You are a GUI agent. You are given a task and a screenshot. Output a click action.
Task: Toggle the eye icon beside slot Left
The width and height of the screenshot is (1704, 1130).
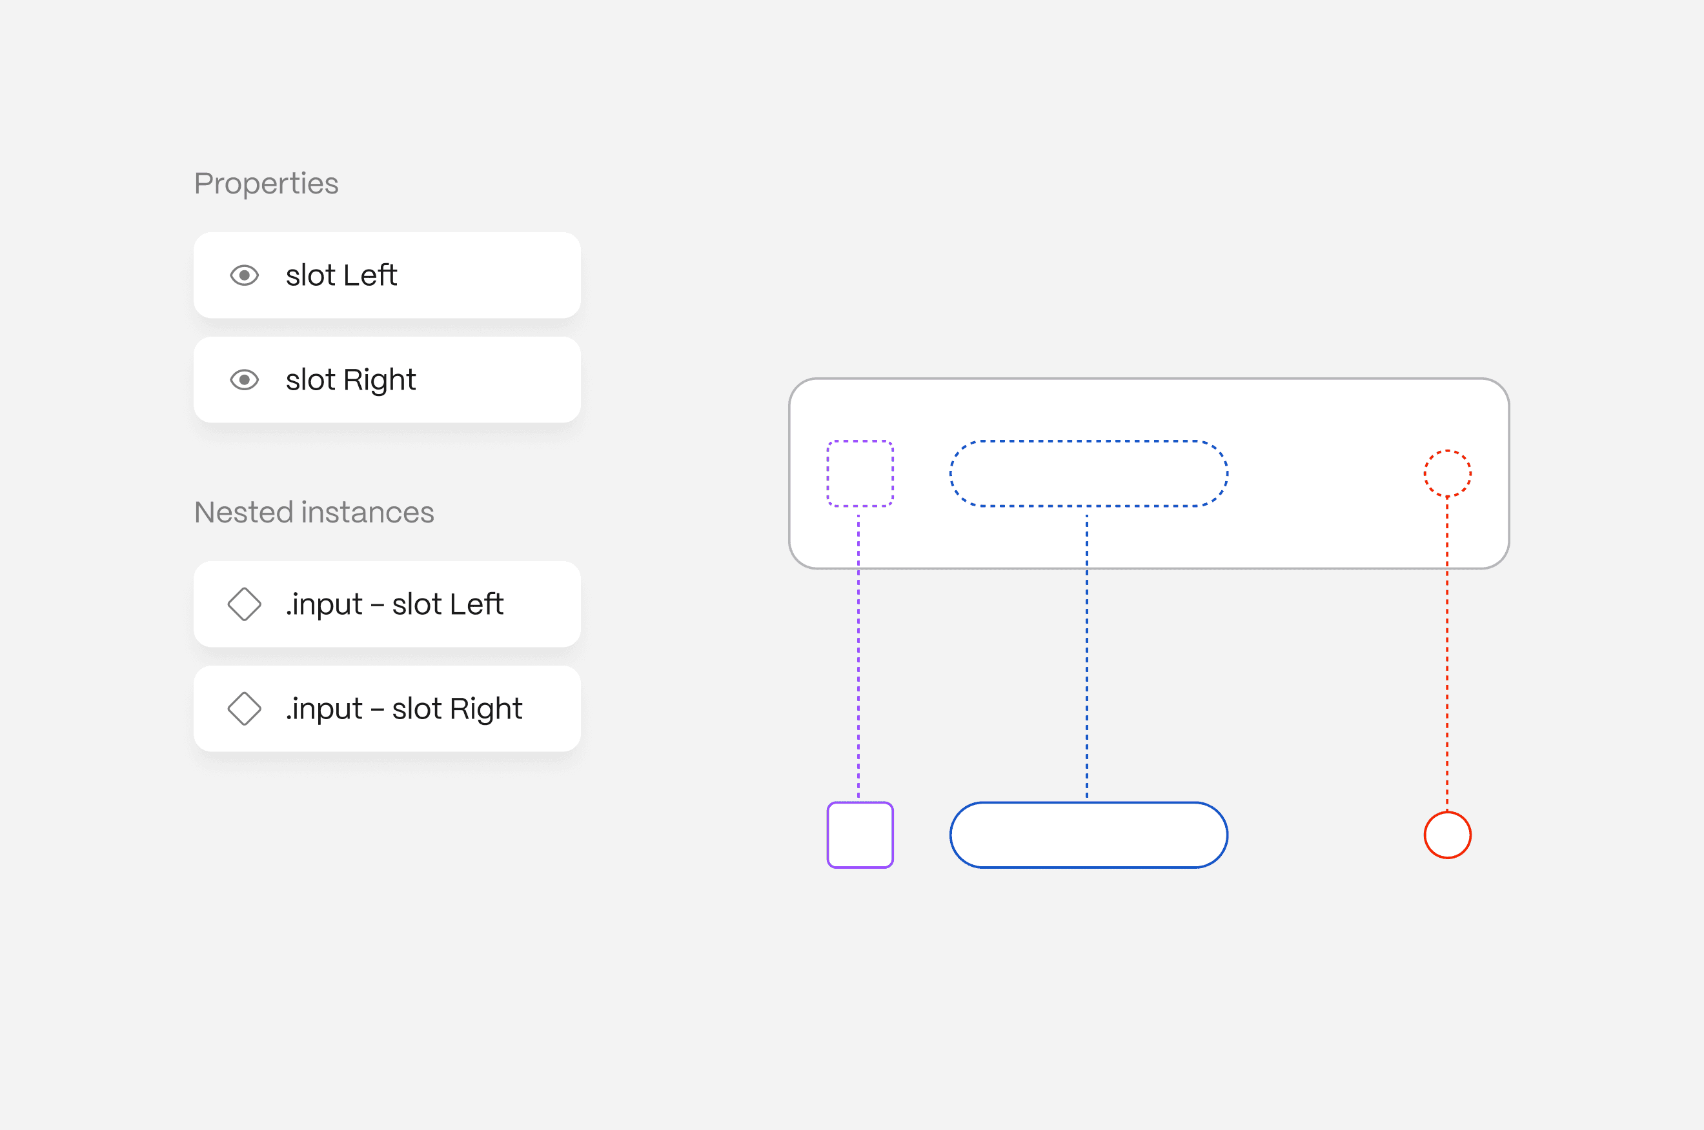click(245, 275)
